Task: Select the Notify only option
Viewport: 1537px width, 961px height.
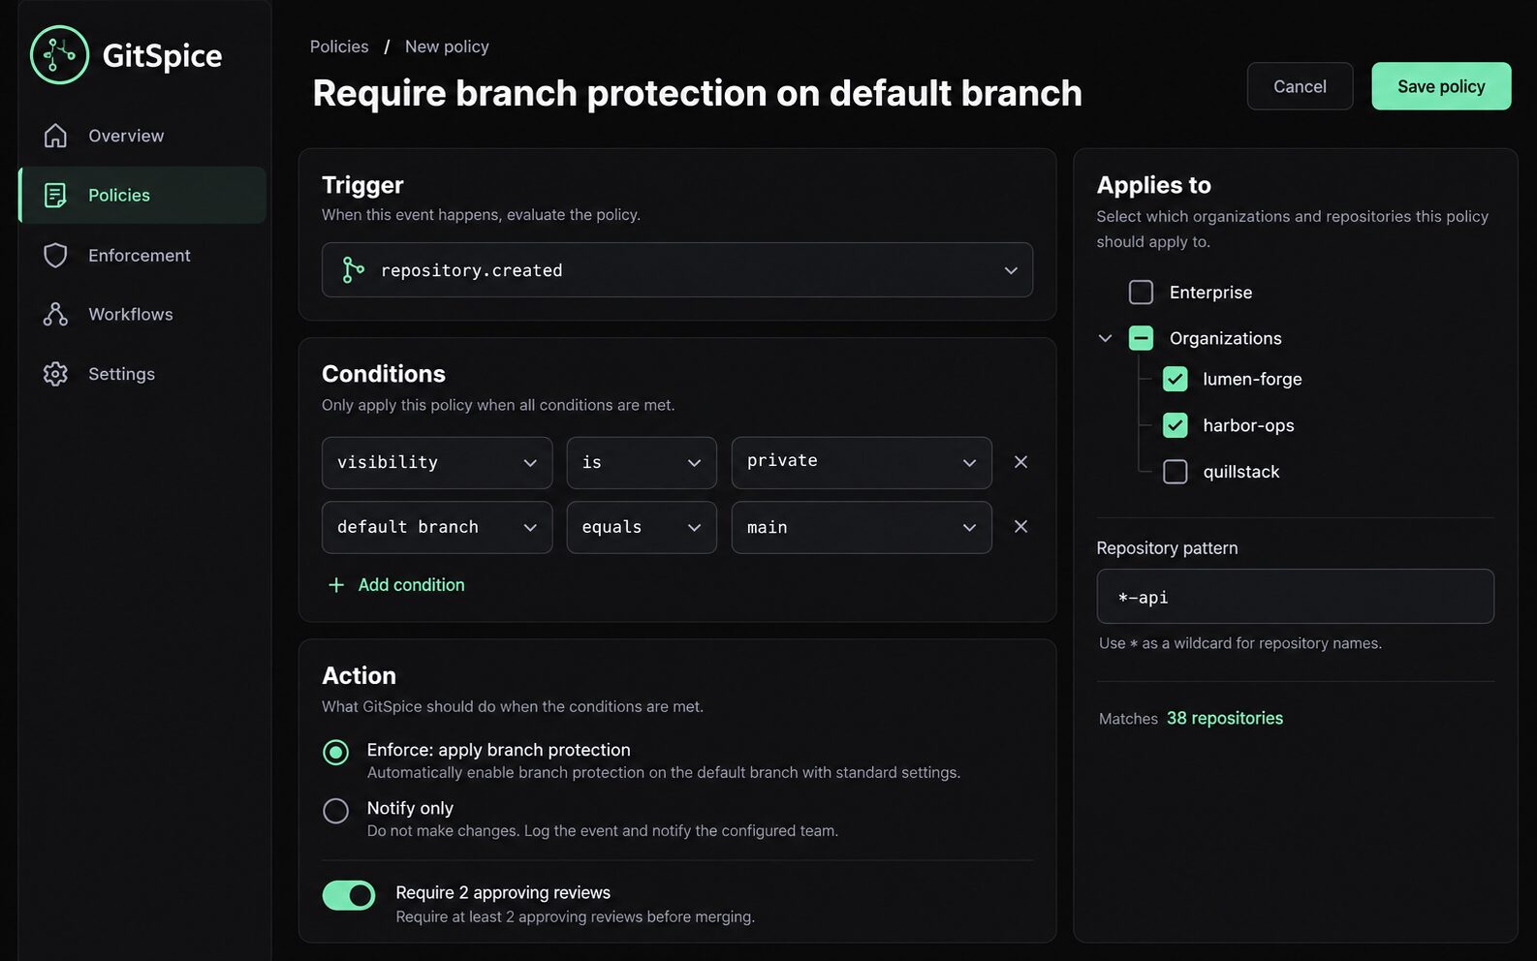Action: click(336, 811)
